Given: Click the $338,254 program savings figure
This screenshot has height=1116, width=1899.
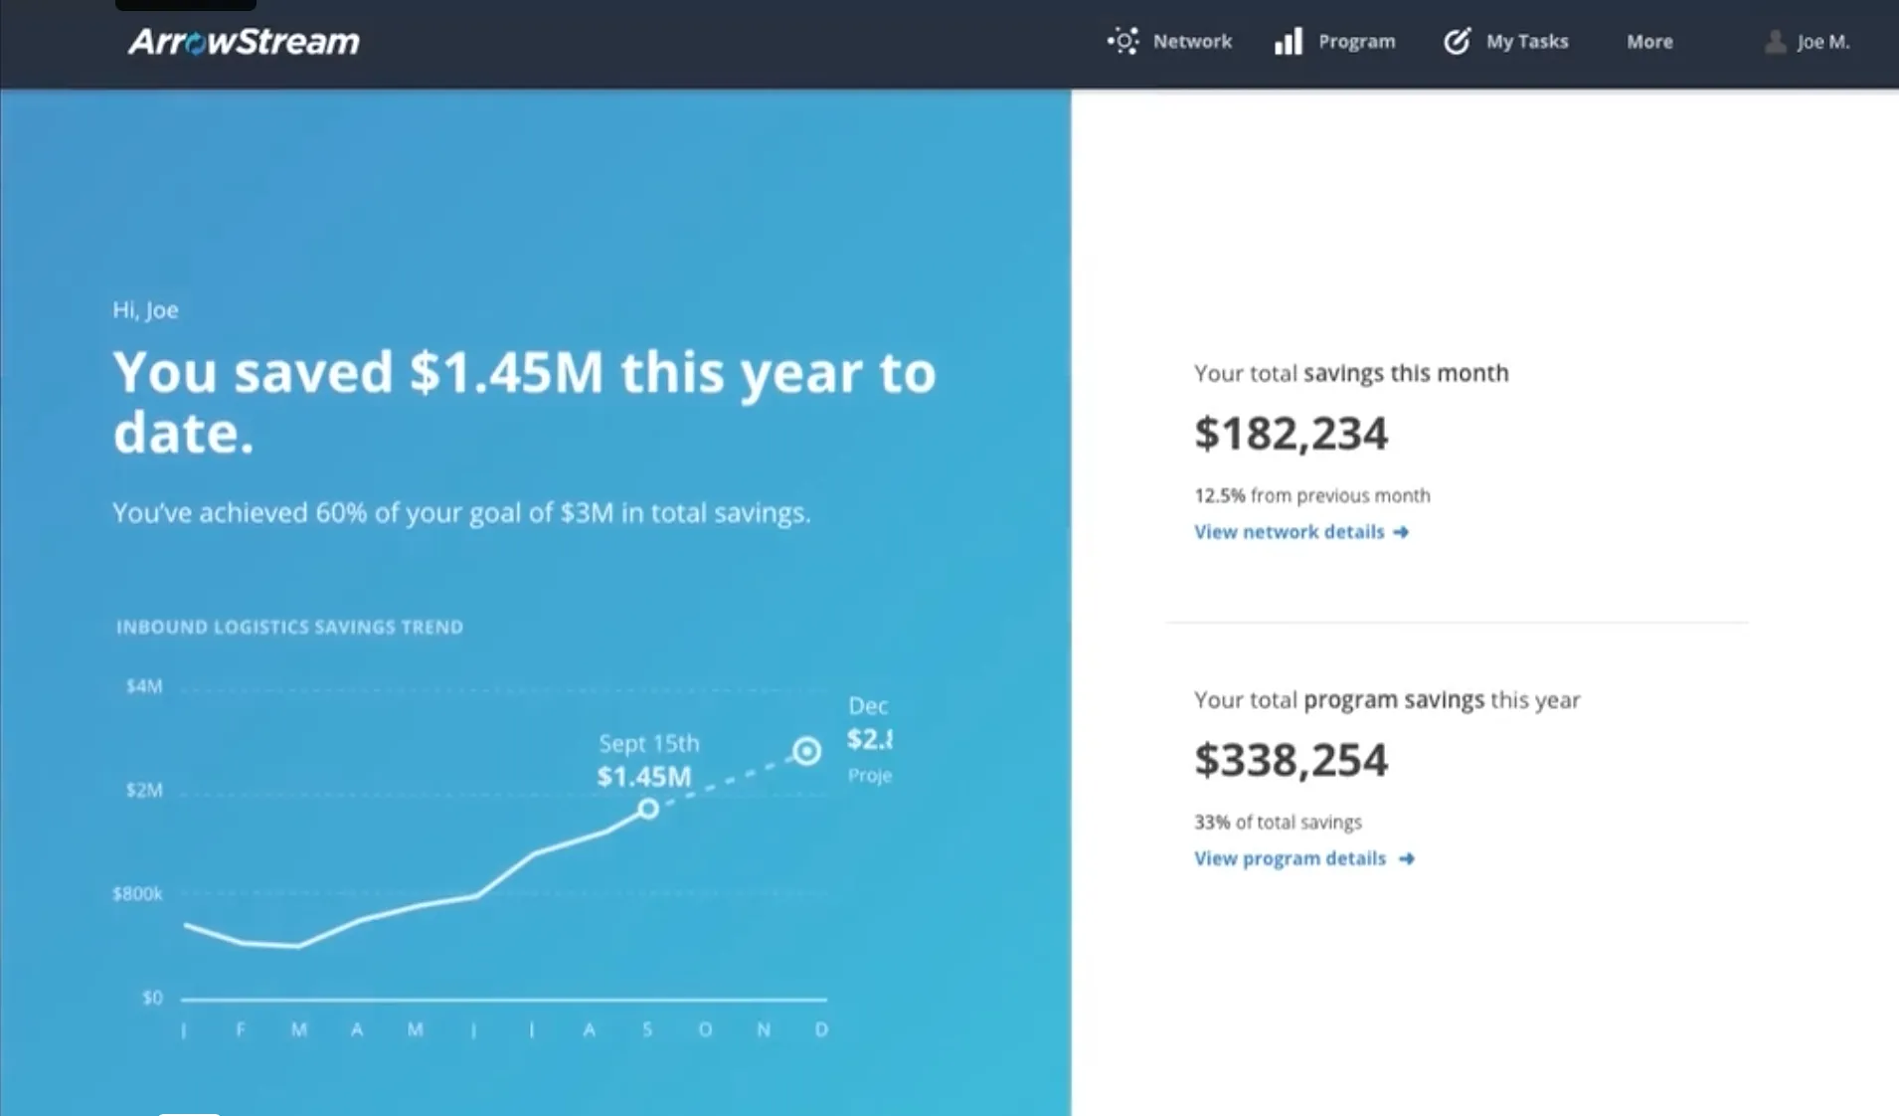Looking at the screenshot, I should pos(1291,760).
